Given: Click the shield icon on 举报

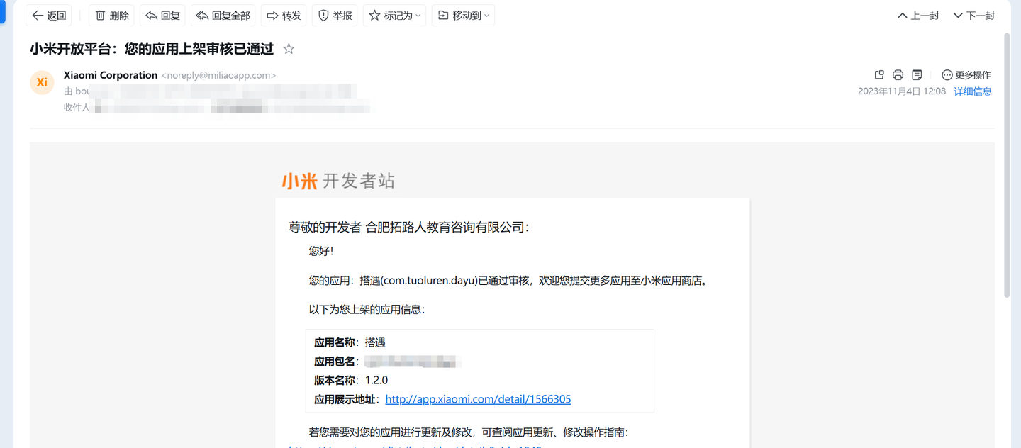Looking at the screenshot, I should (324, 16).
